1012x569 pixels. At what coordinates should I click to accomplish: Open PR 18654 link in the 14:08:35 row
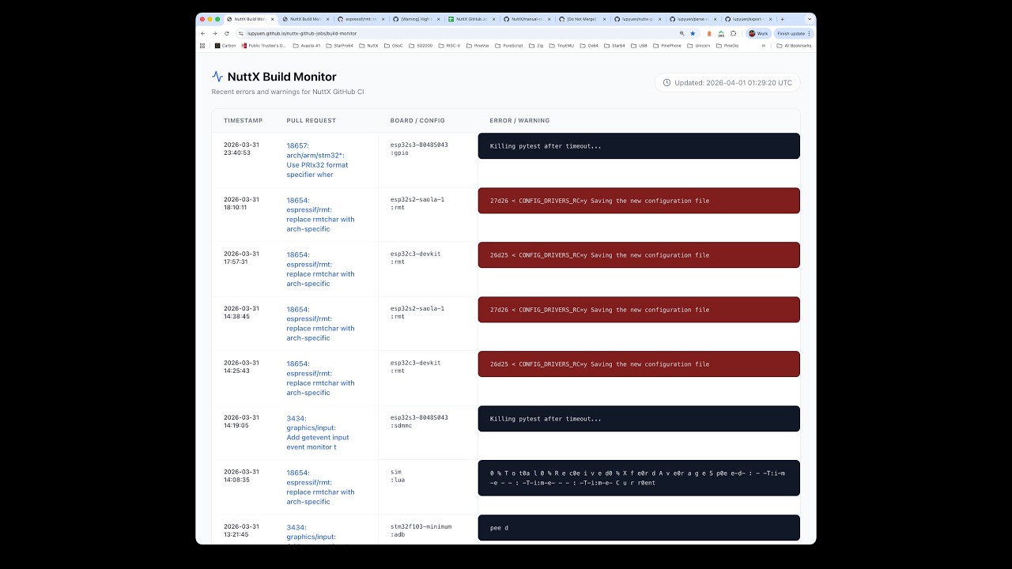coord(320,487)
